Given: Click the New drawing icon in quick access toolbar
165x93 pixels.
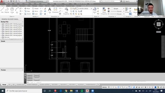Looking at the screenshot, I should (6, 1).
